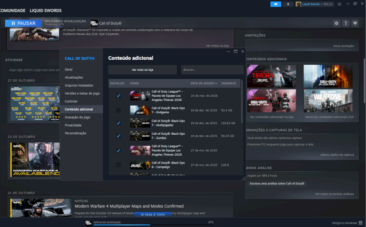The image size is (366, 227).
Task: Click Ver mais na loja button
Action: tap(142, 70)
